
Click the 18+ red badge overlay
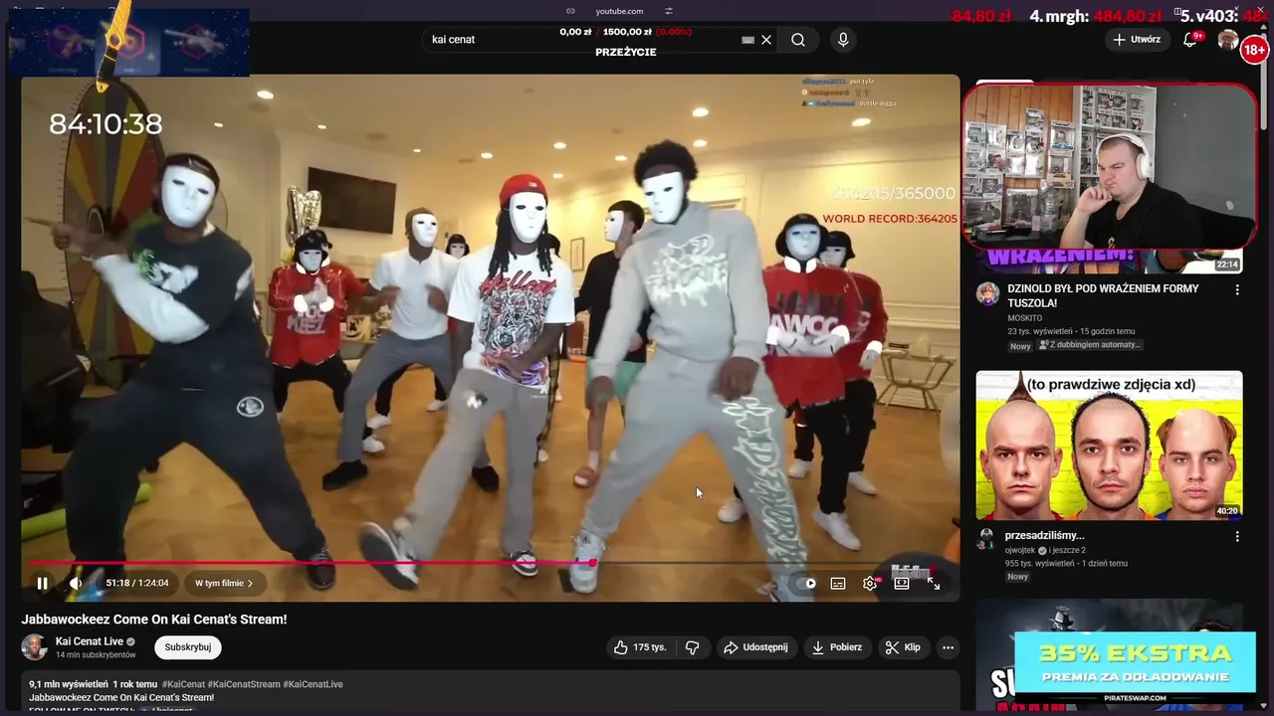click(x=1254, y=50)
